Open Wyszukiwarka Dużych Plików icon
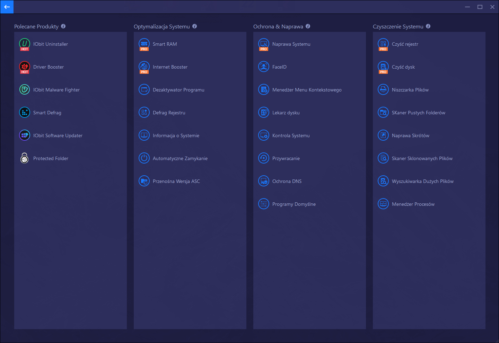The image size is (499, 343). coord(383,181)
